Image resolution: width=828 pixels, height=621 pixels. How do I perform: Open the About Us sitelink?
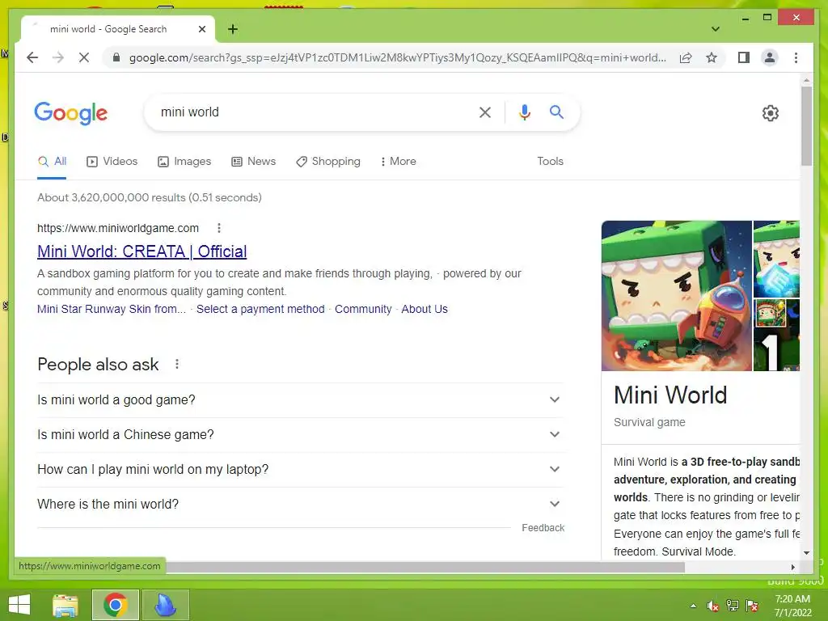425,310
